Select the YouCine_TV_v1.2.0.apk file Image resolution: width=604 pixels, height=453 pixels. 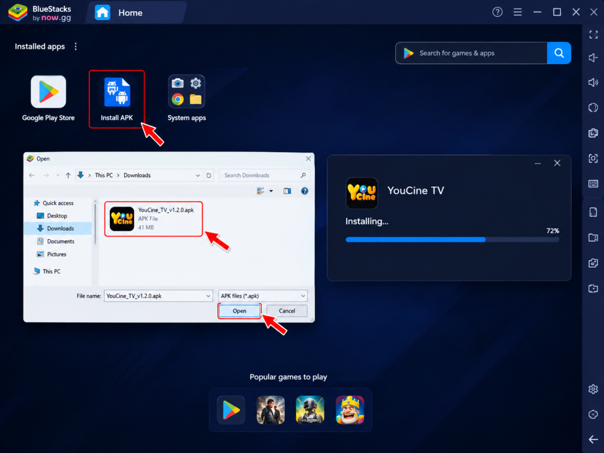click(x=153, y=219)
